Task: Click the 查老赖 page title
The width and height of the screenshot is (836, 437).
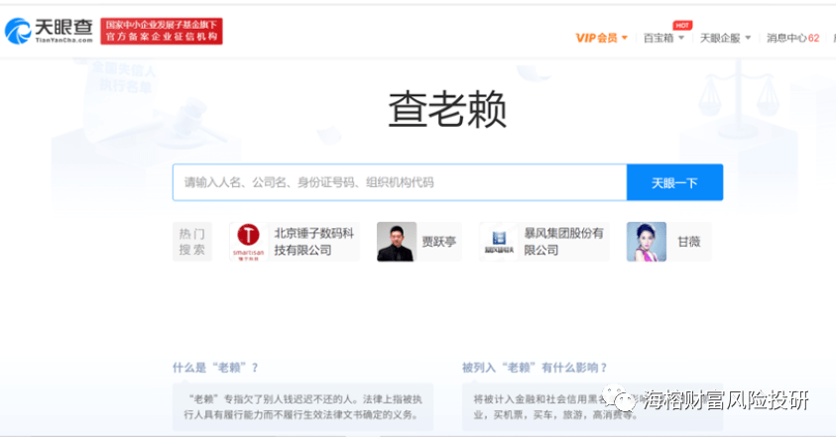Action: click(447, 109)
